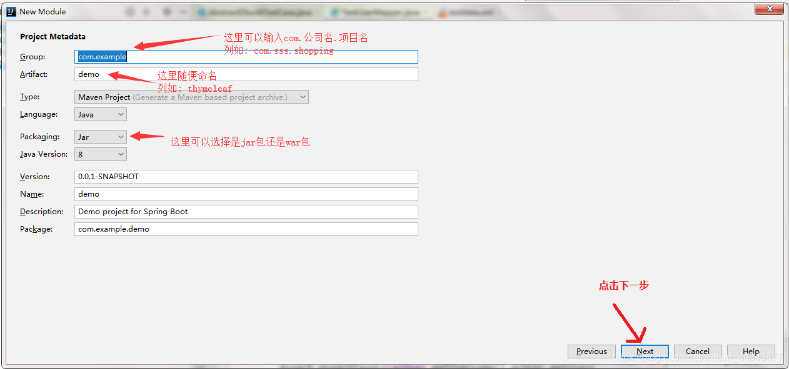Screen dimensions: 789x369
Task: Click the Language label
Action: [39, 114]
